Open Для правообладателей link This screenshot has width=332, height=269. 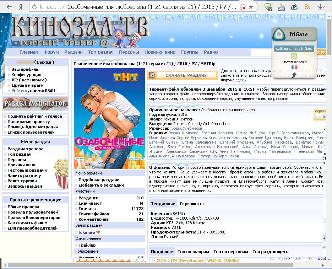click(x=33, y=228)
